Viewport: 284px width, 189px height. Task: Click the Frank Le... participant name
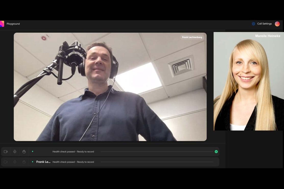point(43,162)
